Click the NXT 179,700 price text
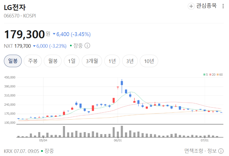 click(17, 46)
